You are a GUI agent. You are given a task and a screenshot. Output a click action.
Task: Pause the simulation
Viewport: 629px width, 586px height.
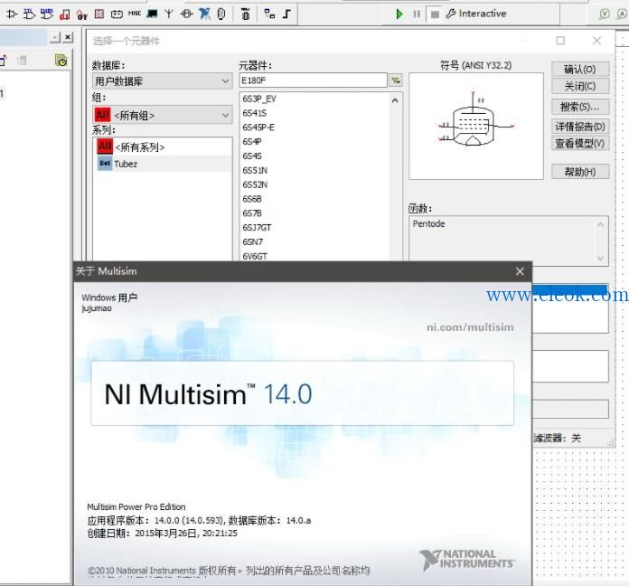[x=417, y=14]
